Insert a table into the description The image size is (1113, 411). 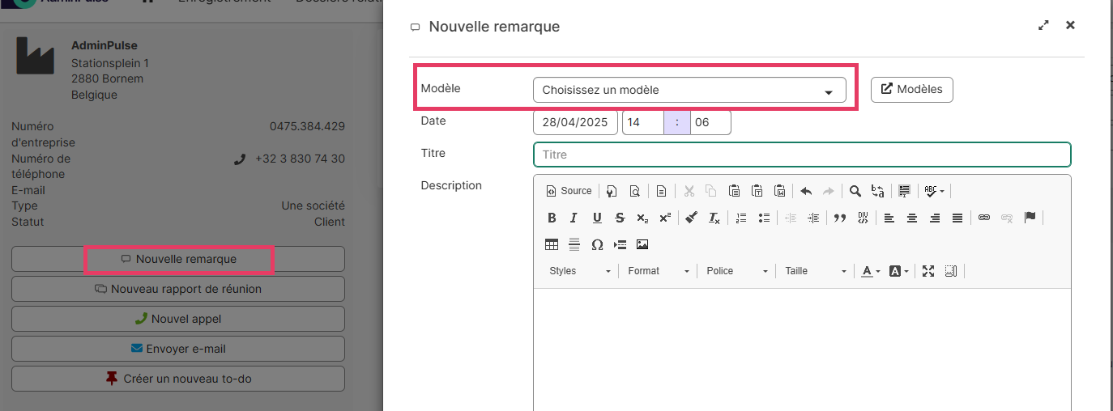coord(552,244)
